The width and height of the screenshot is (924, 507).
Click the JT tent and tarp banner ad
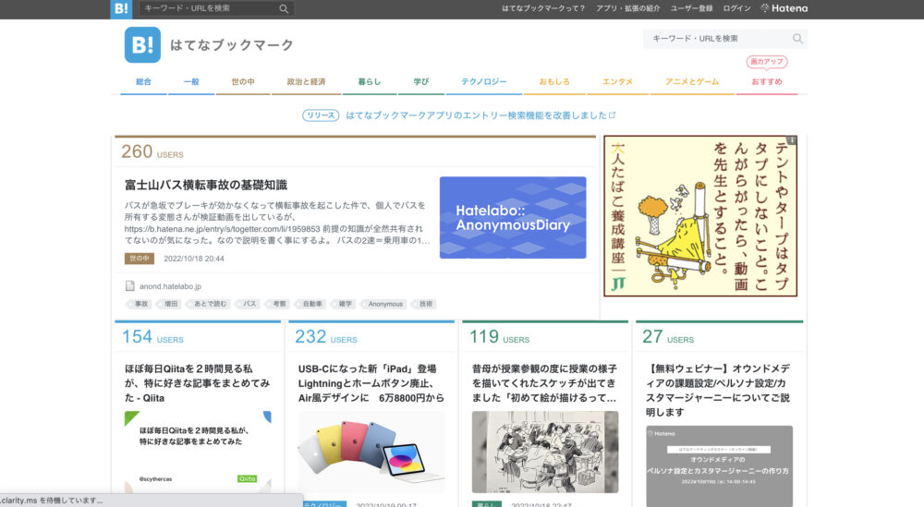[700, 216]
